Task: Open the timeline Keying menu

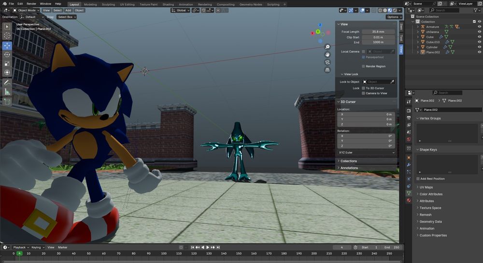Action: (x=38, y=247)
